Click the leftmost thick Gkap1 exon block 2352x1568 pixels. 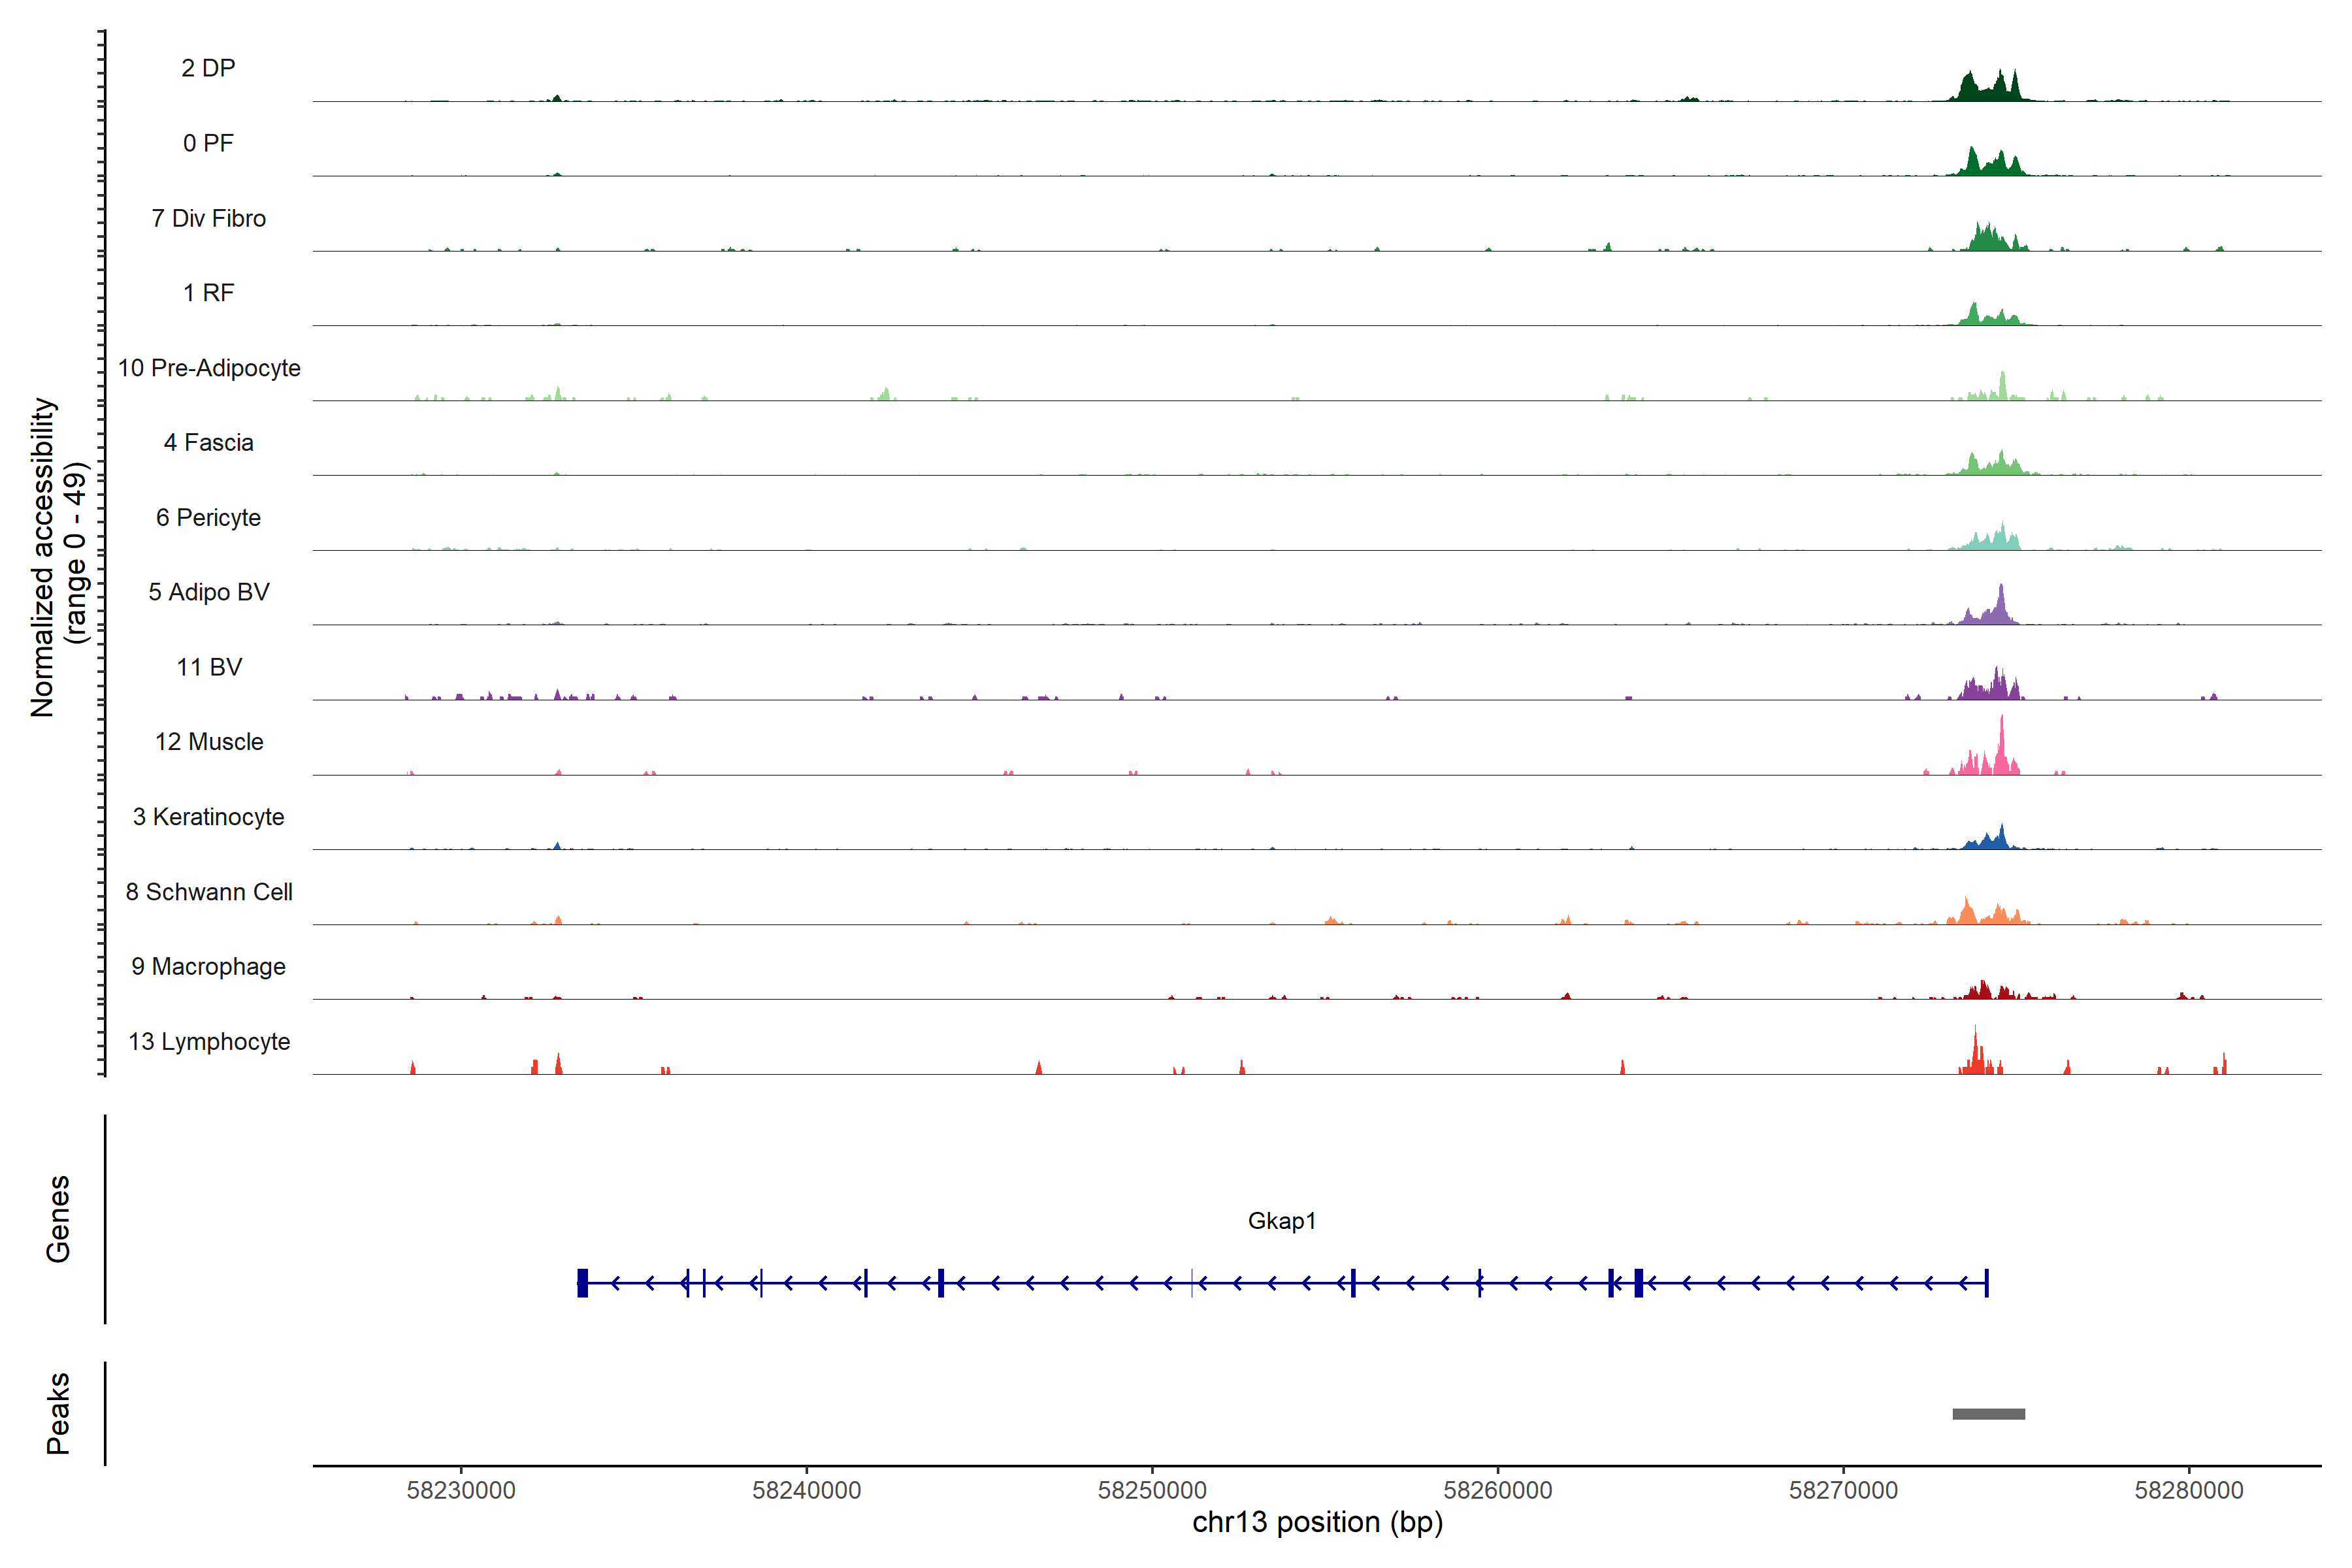582,1282
